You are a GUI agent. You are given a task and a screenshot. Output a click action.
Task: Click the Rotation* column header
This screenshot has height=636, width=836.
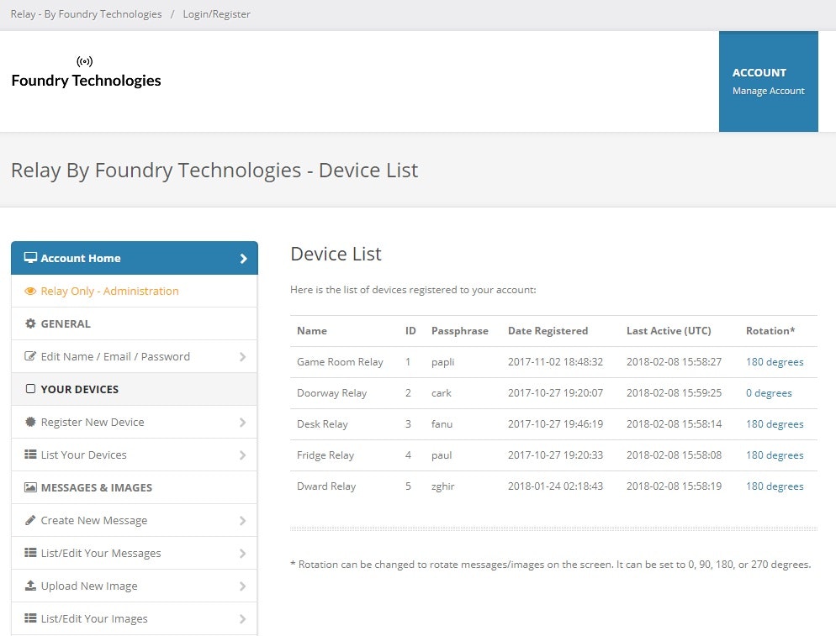[770, 331]
